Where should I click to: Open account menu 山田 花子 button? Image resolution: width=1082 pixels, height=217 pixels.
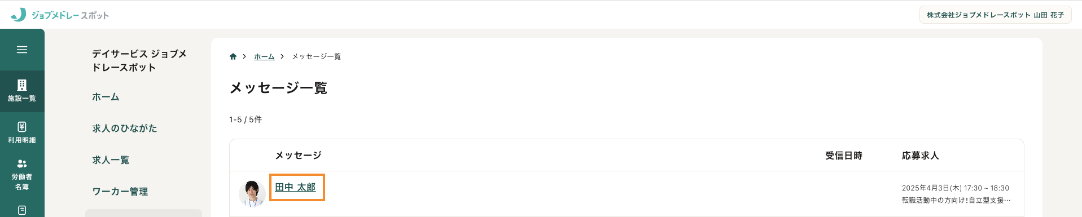(x=995, y=15)
